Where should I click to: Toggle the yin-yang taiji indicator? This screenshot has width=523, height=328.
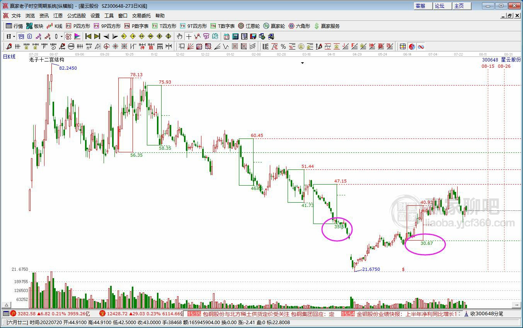tap(412, 46)
